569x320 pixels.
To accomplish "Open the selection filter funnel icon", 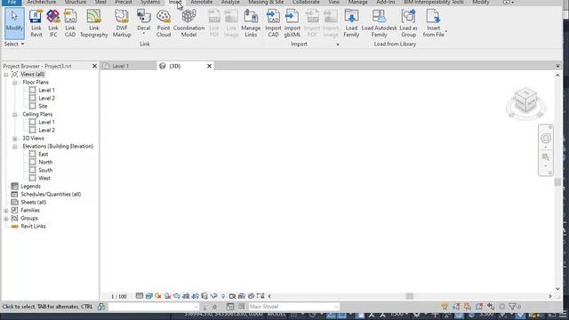I will point(512,307).
